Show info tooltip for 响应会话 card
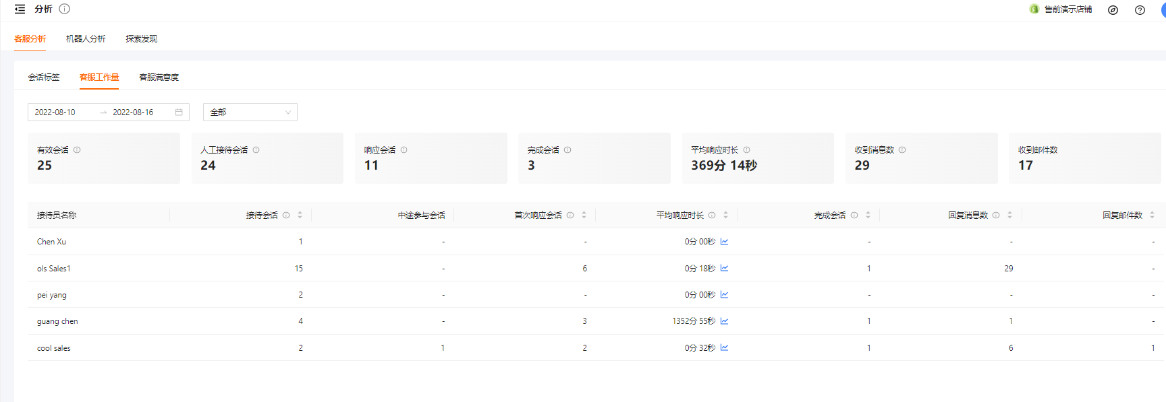The image size is (1166, 402). click(404, 150)
